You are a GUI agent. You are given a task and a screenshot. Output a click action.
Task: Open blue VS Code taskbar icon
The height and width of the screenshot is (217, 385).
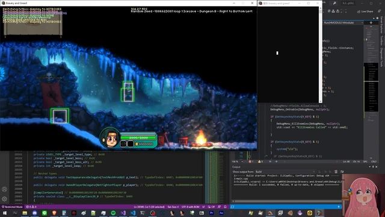click(133, 213)
